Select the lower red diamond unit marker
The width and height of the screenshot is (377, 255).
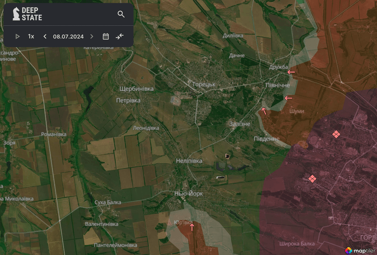312,178
